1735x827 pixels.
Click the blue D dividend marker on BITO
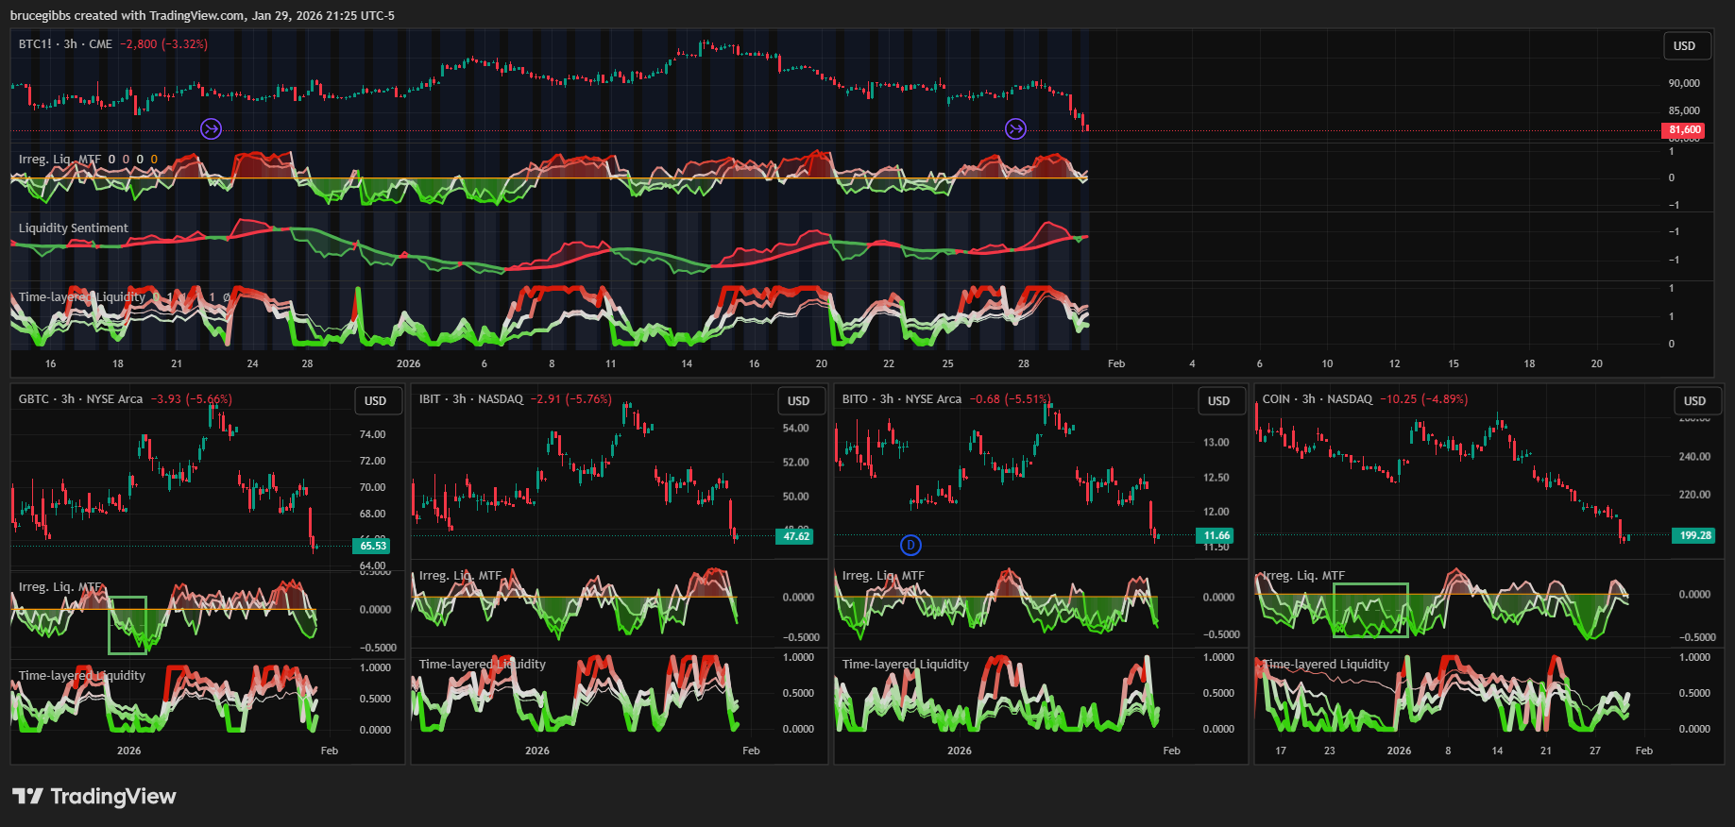tap(910, 545)
